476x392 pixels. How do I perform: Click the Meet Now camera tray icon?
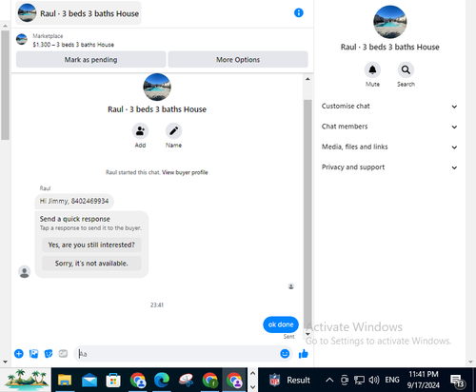point(345,380)
